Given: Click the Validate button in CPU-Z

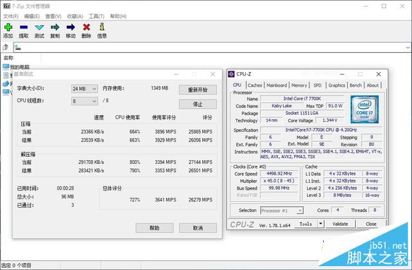Looking at the screenshot, I should 340,224.
